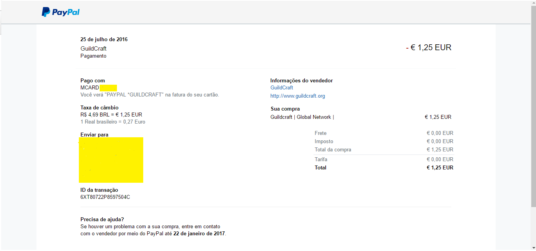Viewport: 536px width, 251px height.
Task: Click the € 1,25 EUR price of the Guildcraft item
Action: coord(438,117)
